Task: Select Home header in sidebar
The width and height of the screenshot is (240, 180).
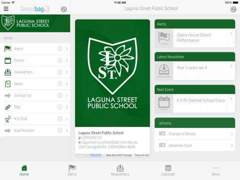Action: tap(35, 38)
